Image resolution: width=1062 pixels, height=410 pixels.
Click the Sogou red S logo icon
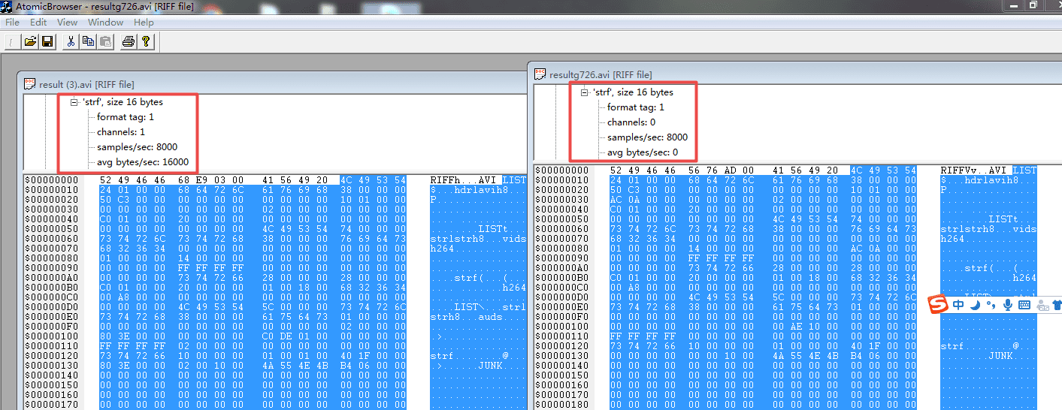(937, 305)
